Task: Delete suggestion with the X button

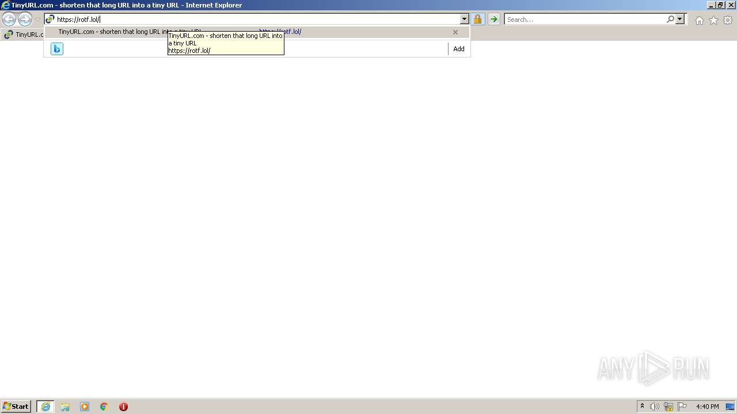Action: coord(455,32)
